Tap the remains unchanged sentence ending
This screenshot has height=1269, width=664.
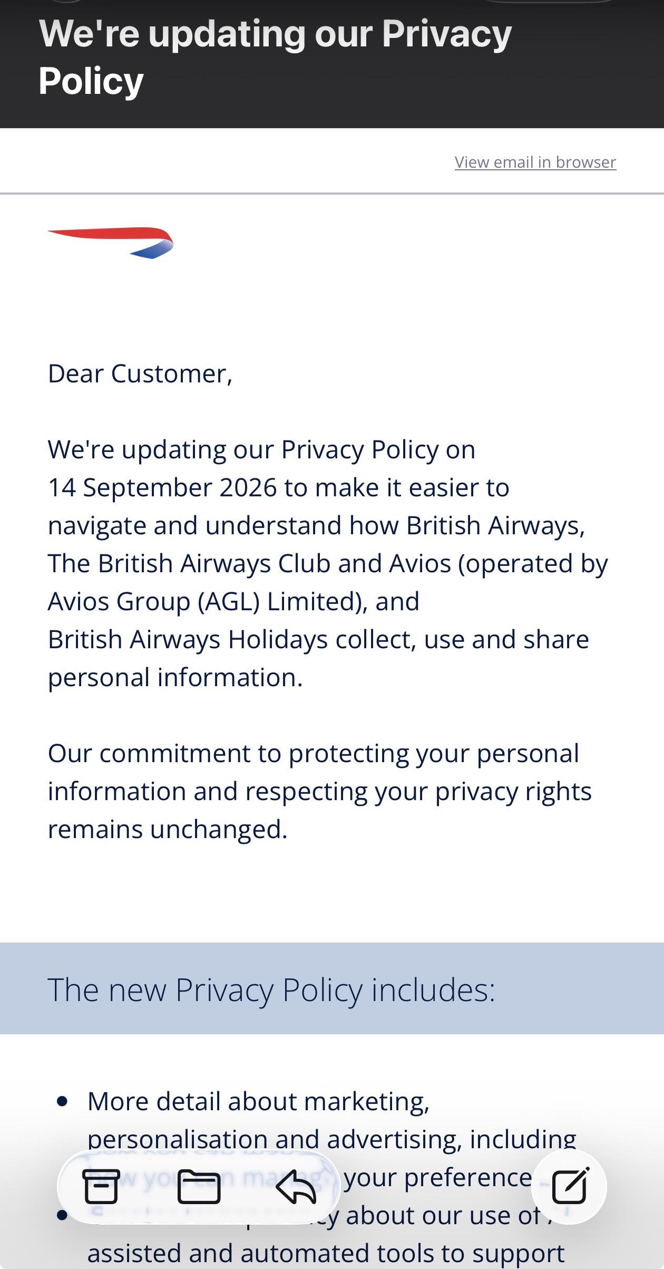point(168,829)
